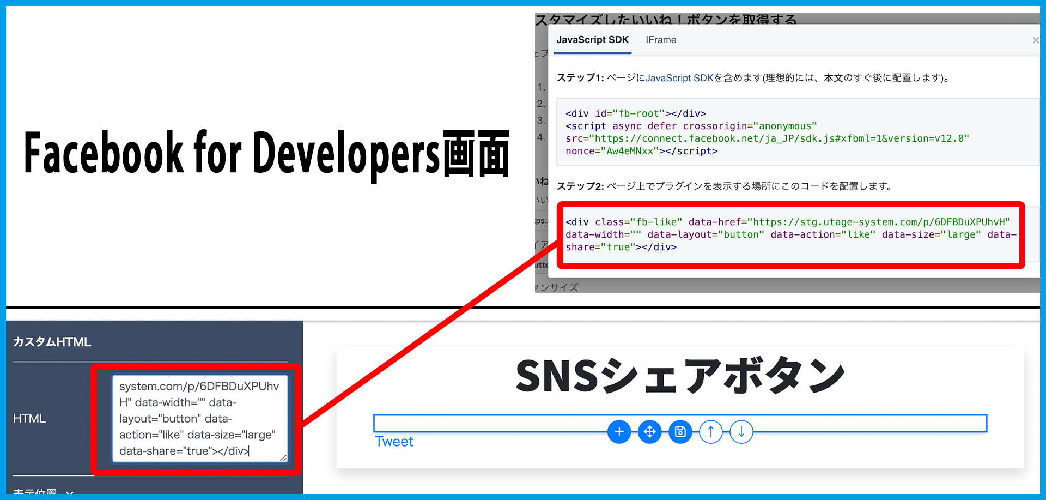Click the resize grip of the HTML textarea
1046x500 pixels.
(x=283, y=458)
